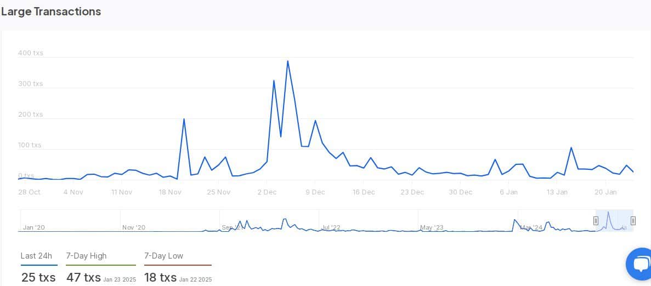Click May '23 in the navigator timeline

(432, 227)
